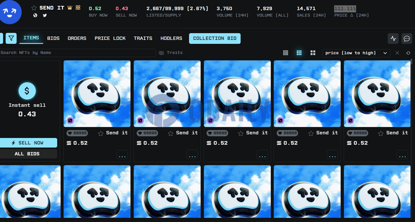Open the first NFT thumbnail in the top row
This screenshot has height=222, width=415.
tap(97, 94)
